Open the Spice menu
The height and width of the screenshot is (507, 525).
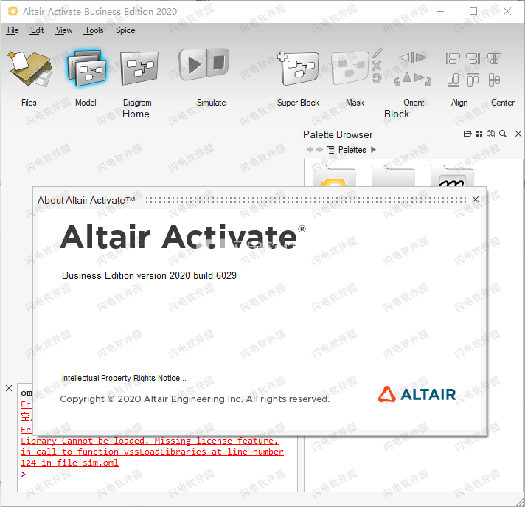125,30
